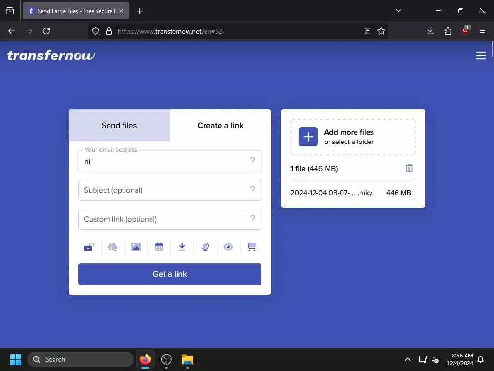Open the picture background option icon
Screen dimensions: 494x371
point(136,247)
